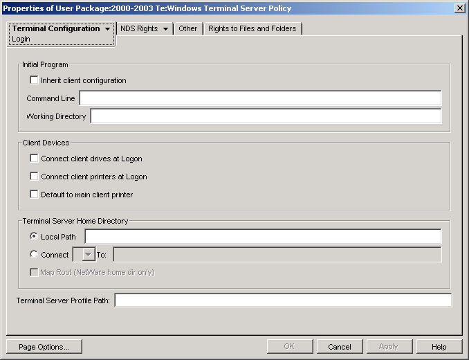This screenshot has height=360, width=469.
Task: Click the Command Line label
Action: (51, 98)
